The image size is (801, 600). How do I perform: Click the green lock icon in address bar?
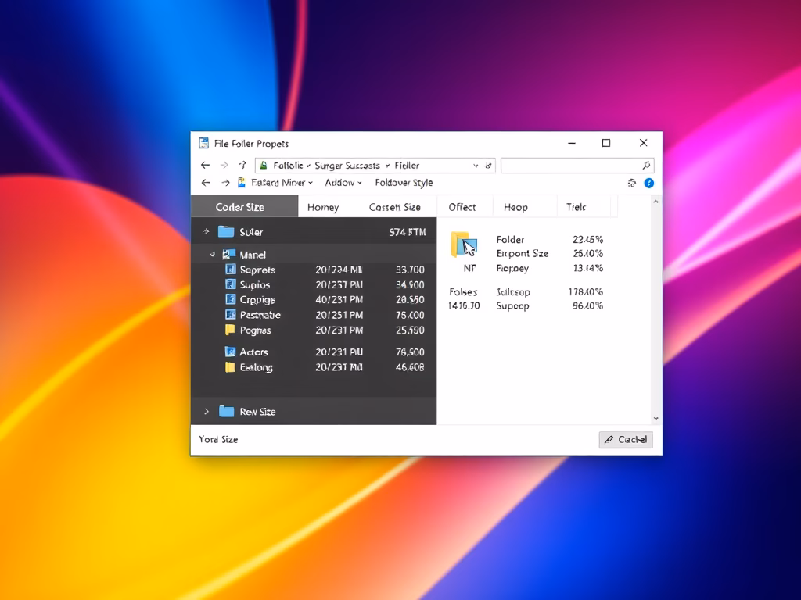pos(264,166)
